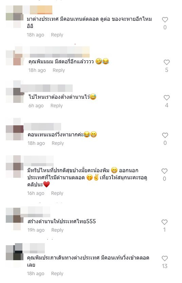This screenshot has height=283, width=182.
Task: Open username above the 16h ago comment
Action: (x=39, y=161)
